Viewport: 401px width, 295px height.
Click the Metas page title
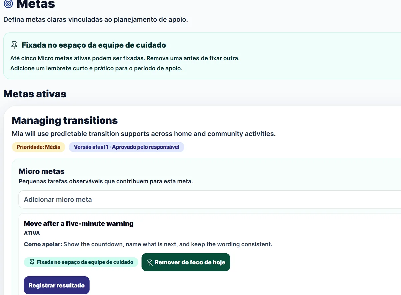coord(36,5)
